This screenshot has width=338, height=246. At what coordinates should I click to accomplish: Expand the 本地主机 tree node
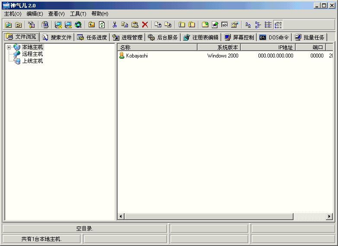coord(9,47)
